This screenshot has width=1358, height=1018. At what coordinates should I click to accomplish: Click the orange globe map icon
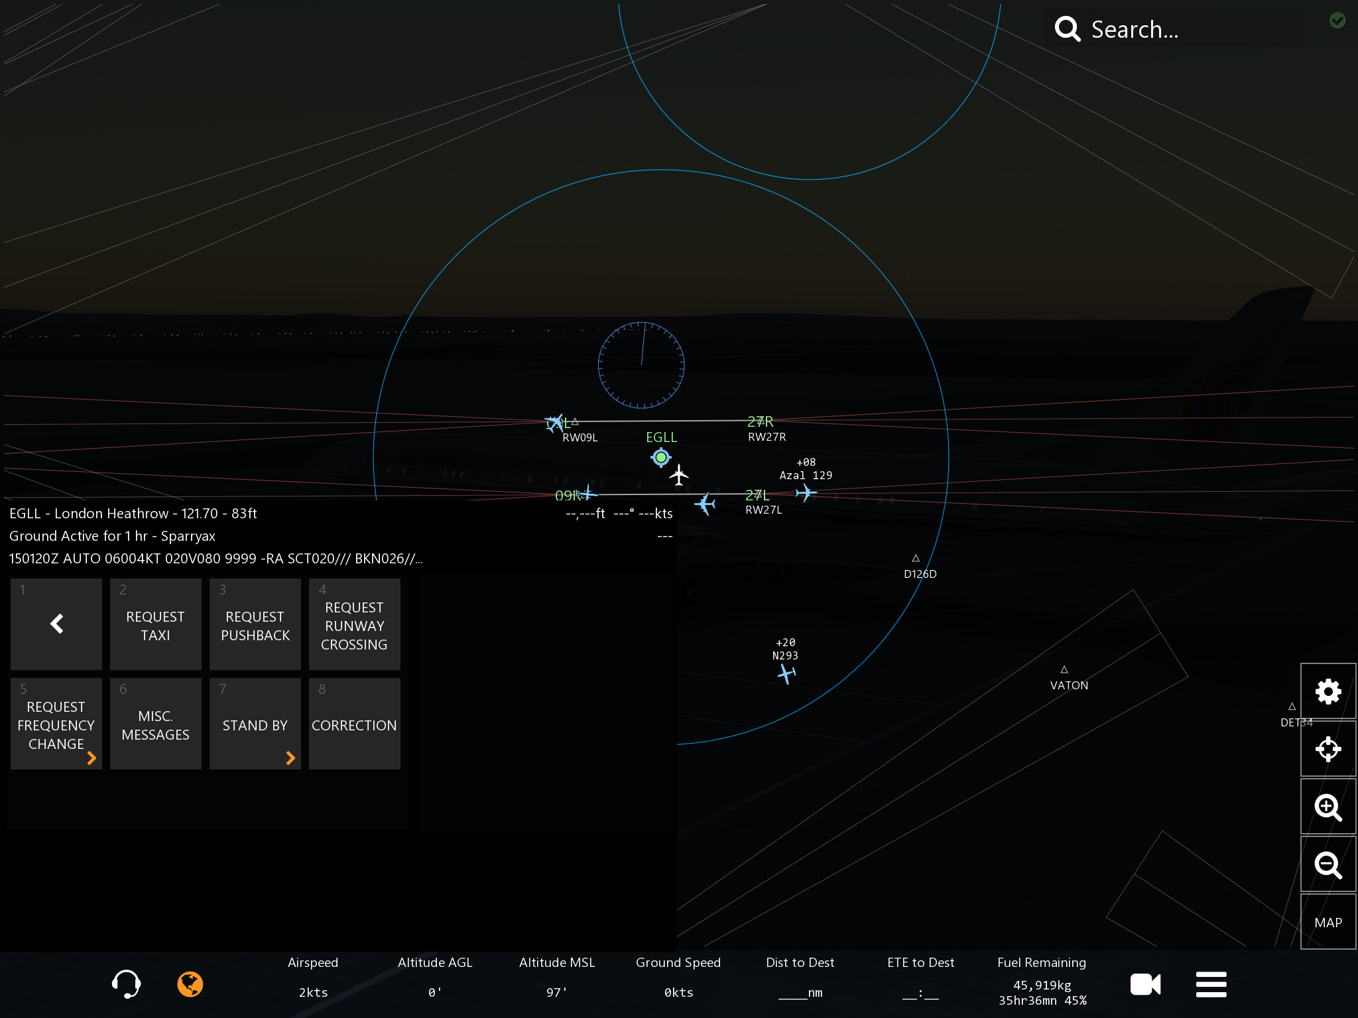(x=190, y=984)
